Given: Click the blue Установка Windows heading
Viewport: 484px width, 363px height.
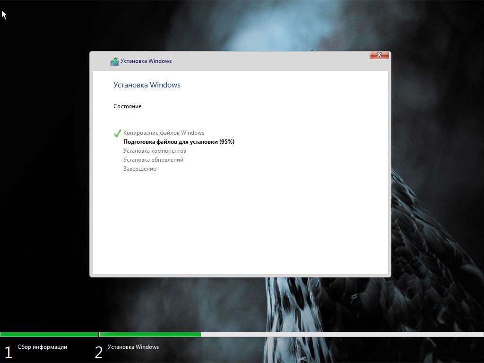Looking at the screenshot, I should click(147, 85).
